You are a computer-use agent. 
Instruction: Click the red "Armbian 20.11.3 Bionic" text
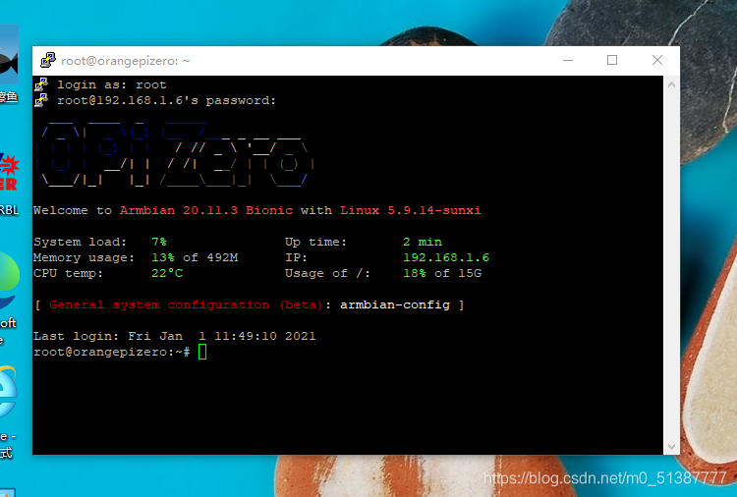[206, 210]
